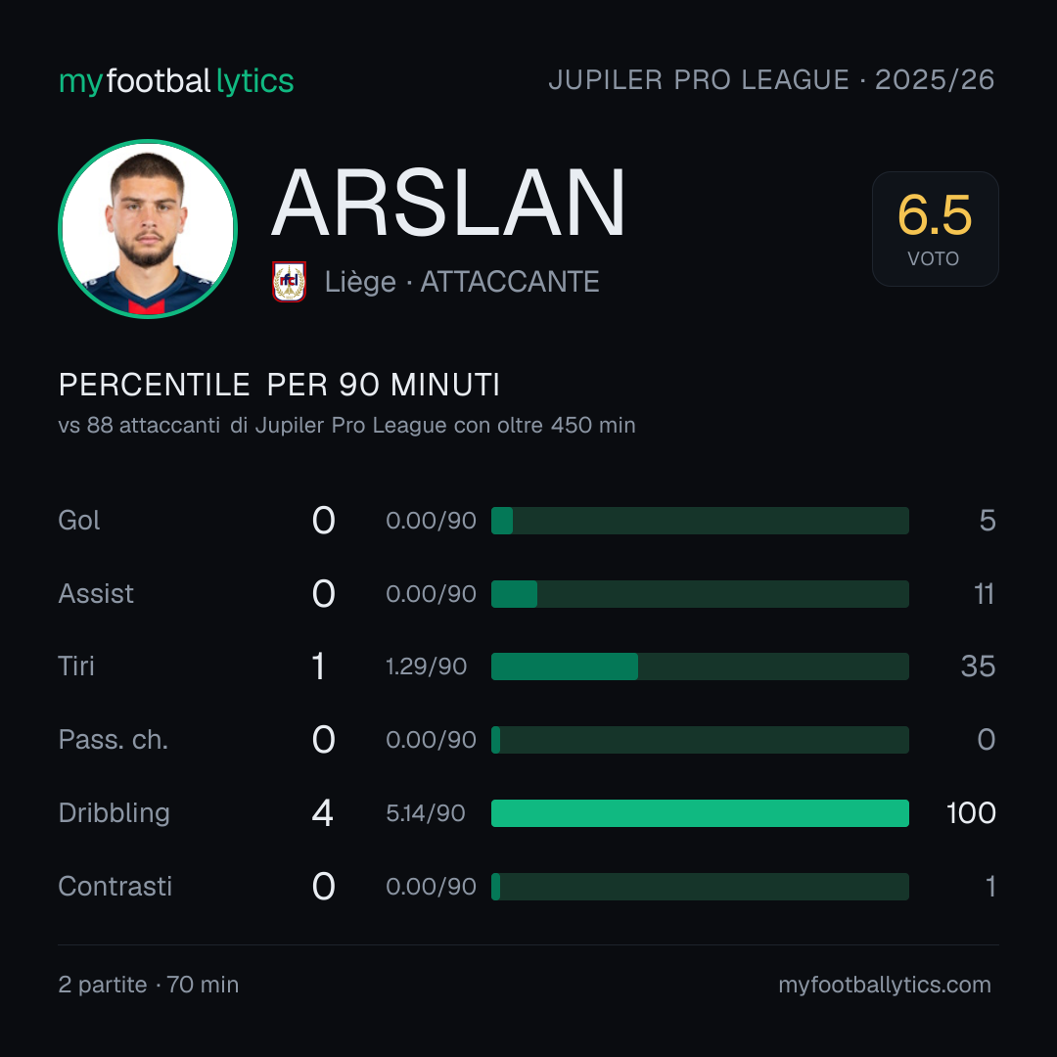Click the Contrasti stat label
Screen dimensions: 1057x1057
115,886
